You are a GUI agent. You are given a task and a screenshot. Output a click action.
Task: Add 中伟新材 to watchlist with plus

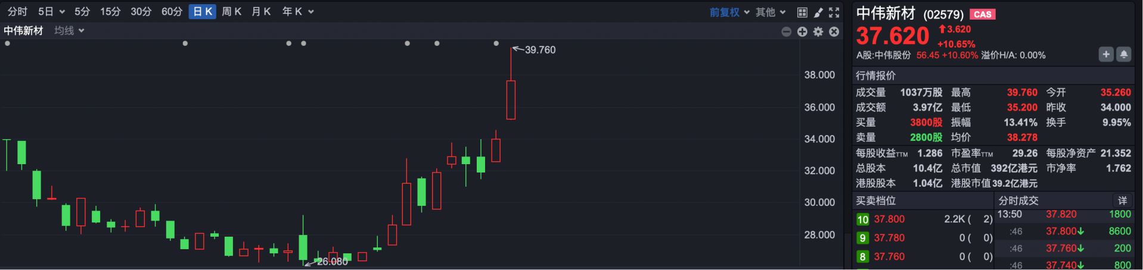click(x=1106, y=55)
